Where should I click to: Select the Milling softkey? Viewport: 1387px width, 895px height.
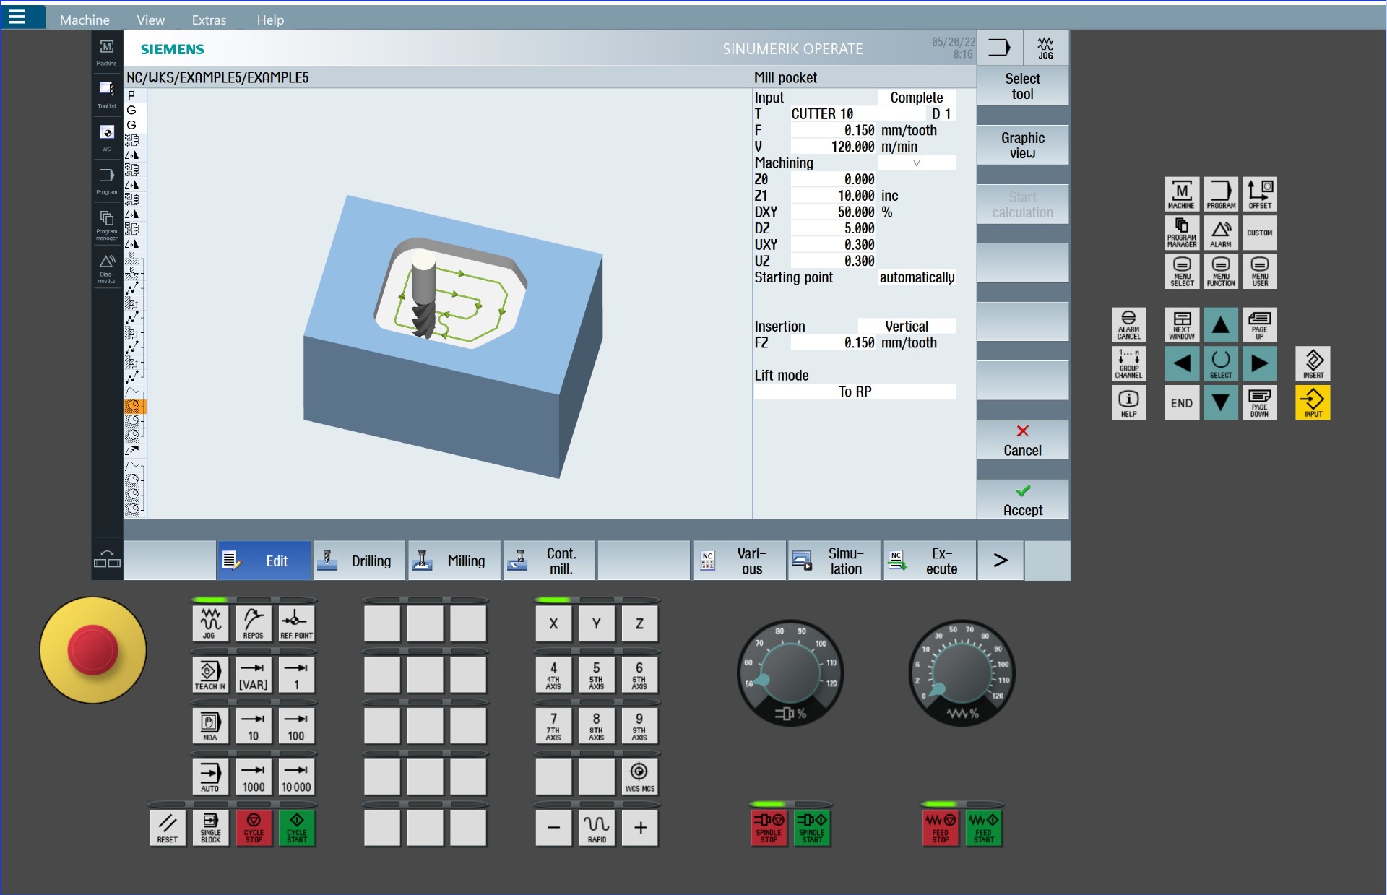click(x=454, y=561)
